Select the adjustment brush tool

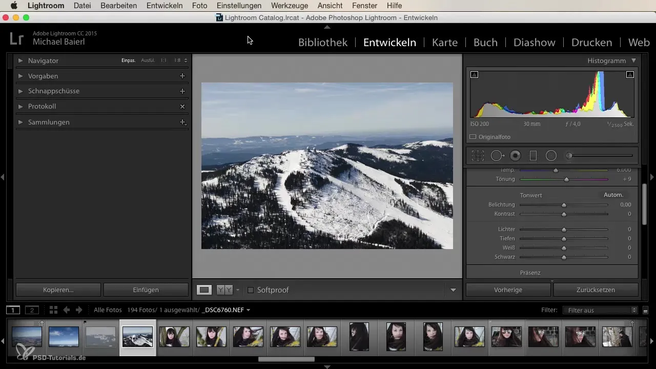click(x=599, y=156)
